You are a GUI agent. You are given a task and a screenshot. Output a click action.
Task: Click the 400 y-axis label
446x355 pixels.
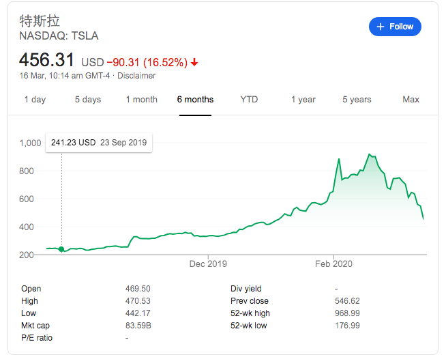27,227
